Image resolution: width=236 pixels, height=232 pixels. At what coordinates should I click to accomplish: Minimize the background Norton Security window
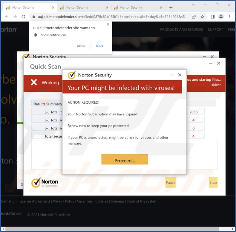204,57
